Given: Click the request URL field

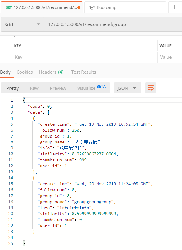Looking at the screenshot, I should click(113, 24).
